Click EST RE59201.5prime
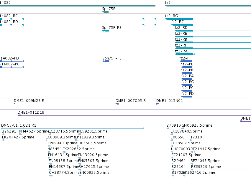The height and width of the screenshot is (177, 251). click(93, 131)
